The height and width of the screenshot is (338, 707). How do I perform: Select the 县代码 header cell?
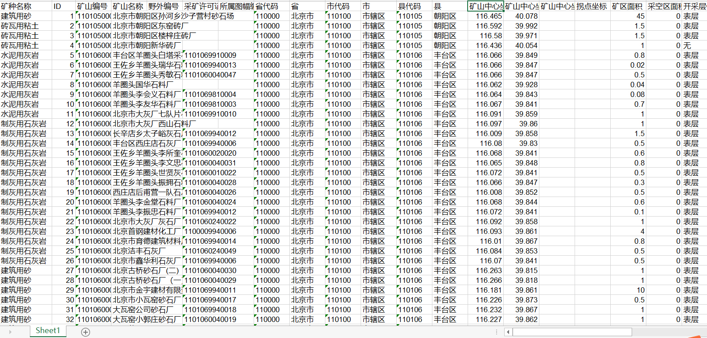(414, 6)
